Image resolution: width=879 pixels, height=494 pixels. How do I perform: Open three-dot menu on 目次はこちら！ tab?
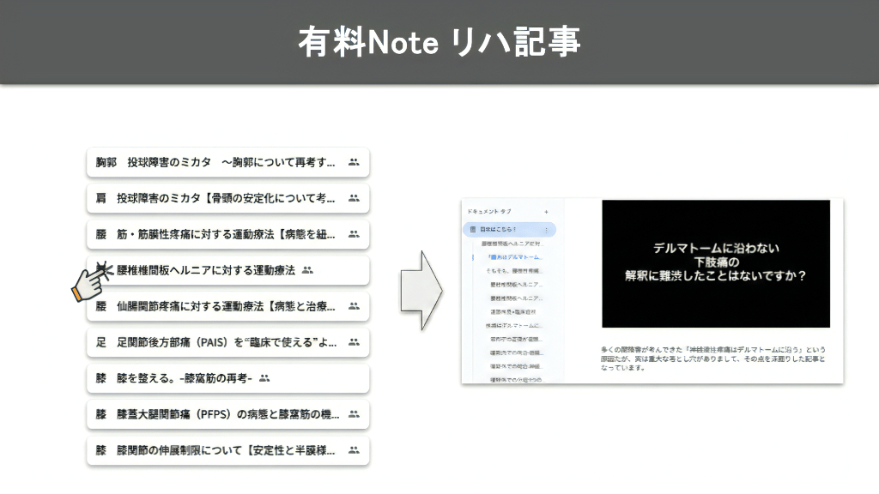[x=546, y=230]
